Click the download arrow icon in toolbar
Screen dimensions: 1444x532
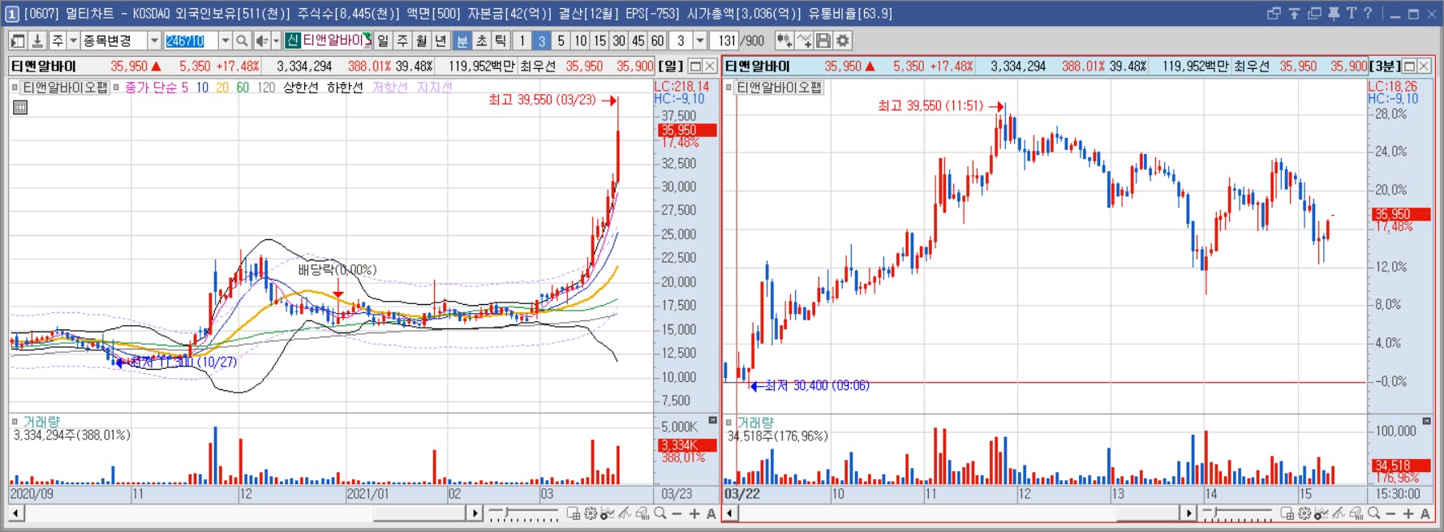tap(37, 41)
